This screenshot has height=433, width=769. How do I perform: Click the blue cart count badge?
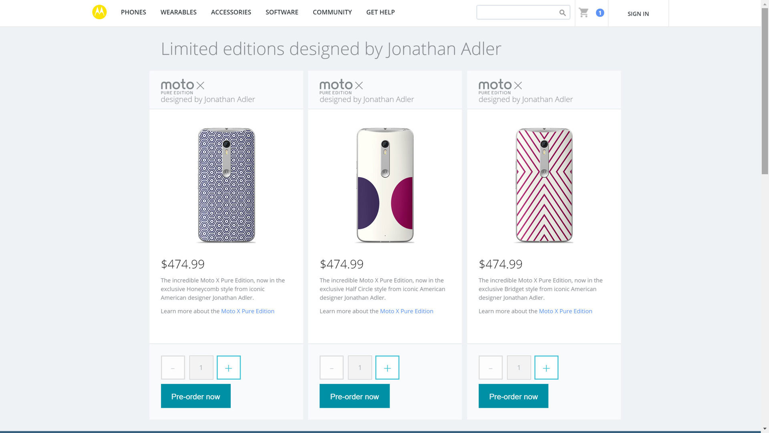(x=600, y=13)
